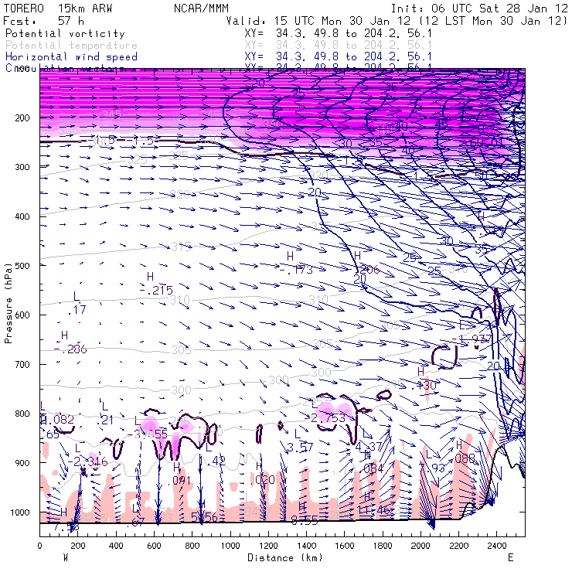Click the blue ".17" low value label
Image resolution: width=572 pixels, height=572 pixels.
point(77,310)
